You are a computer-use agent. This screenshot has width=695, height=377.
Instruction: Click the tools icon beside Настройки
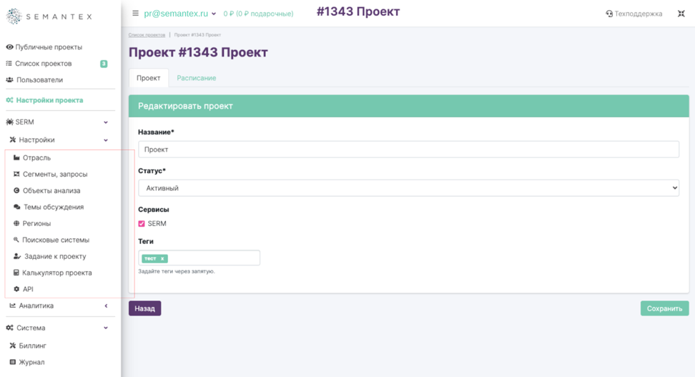click(13, 139)
